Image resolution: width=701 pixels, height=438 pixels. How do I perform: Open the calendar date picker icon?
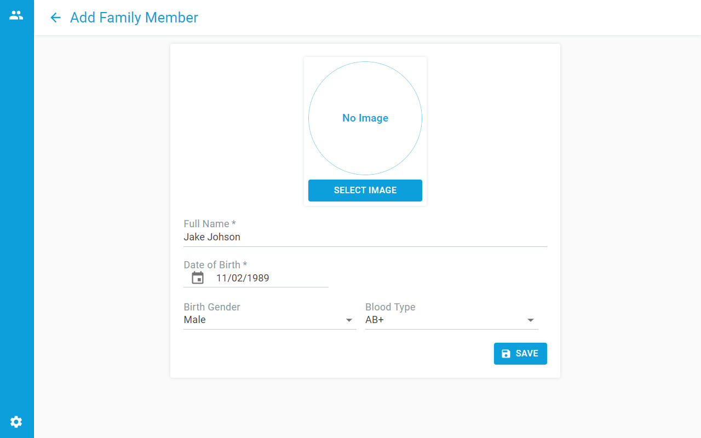click(x=198, y=278)
